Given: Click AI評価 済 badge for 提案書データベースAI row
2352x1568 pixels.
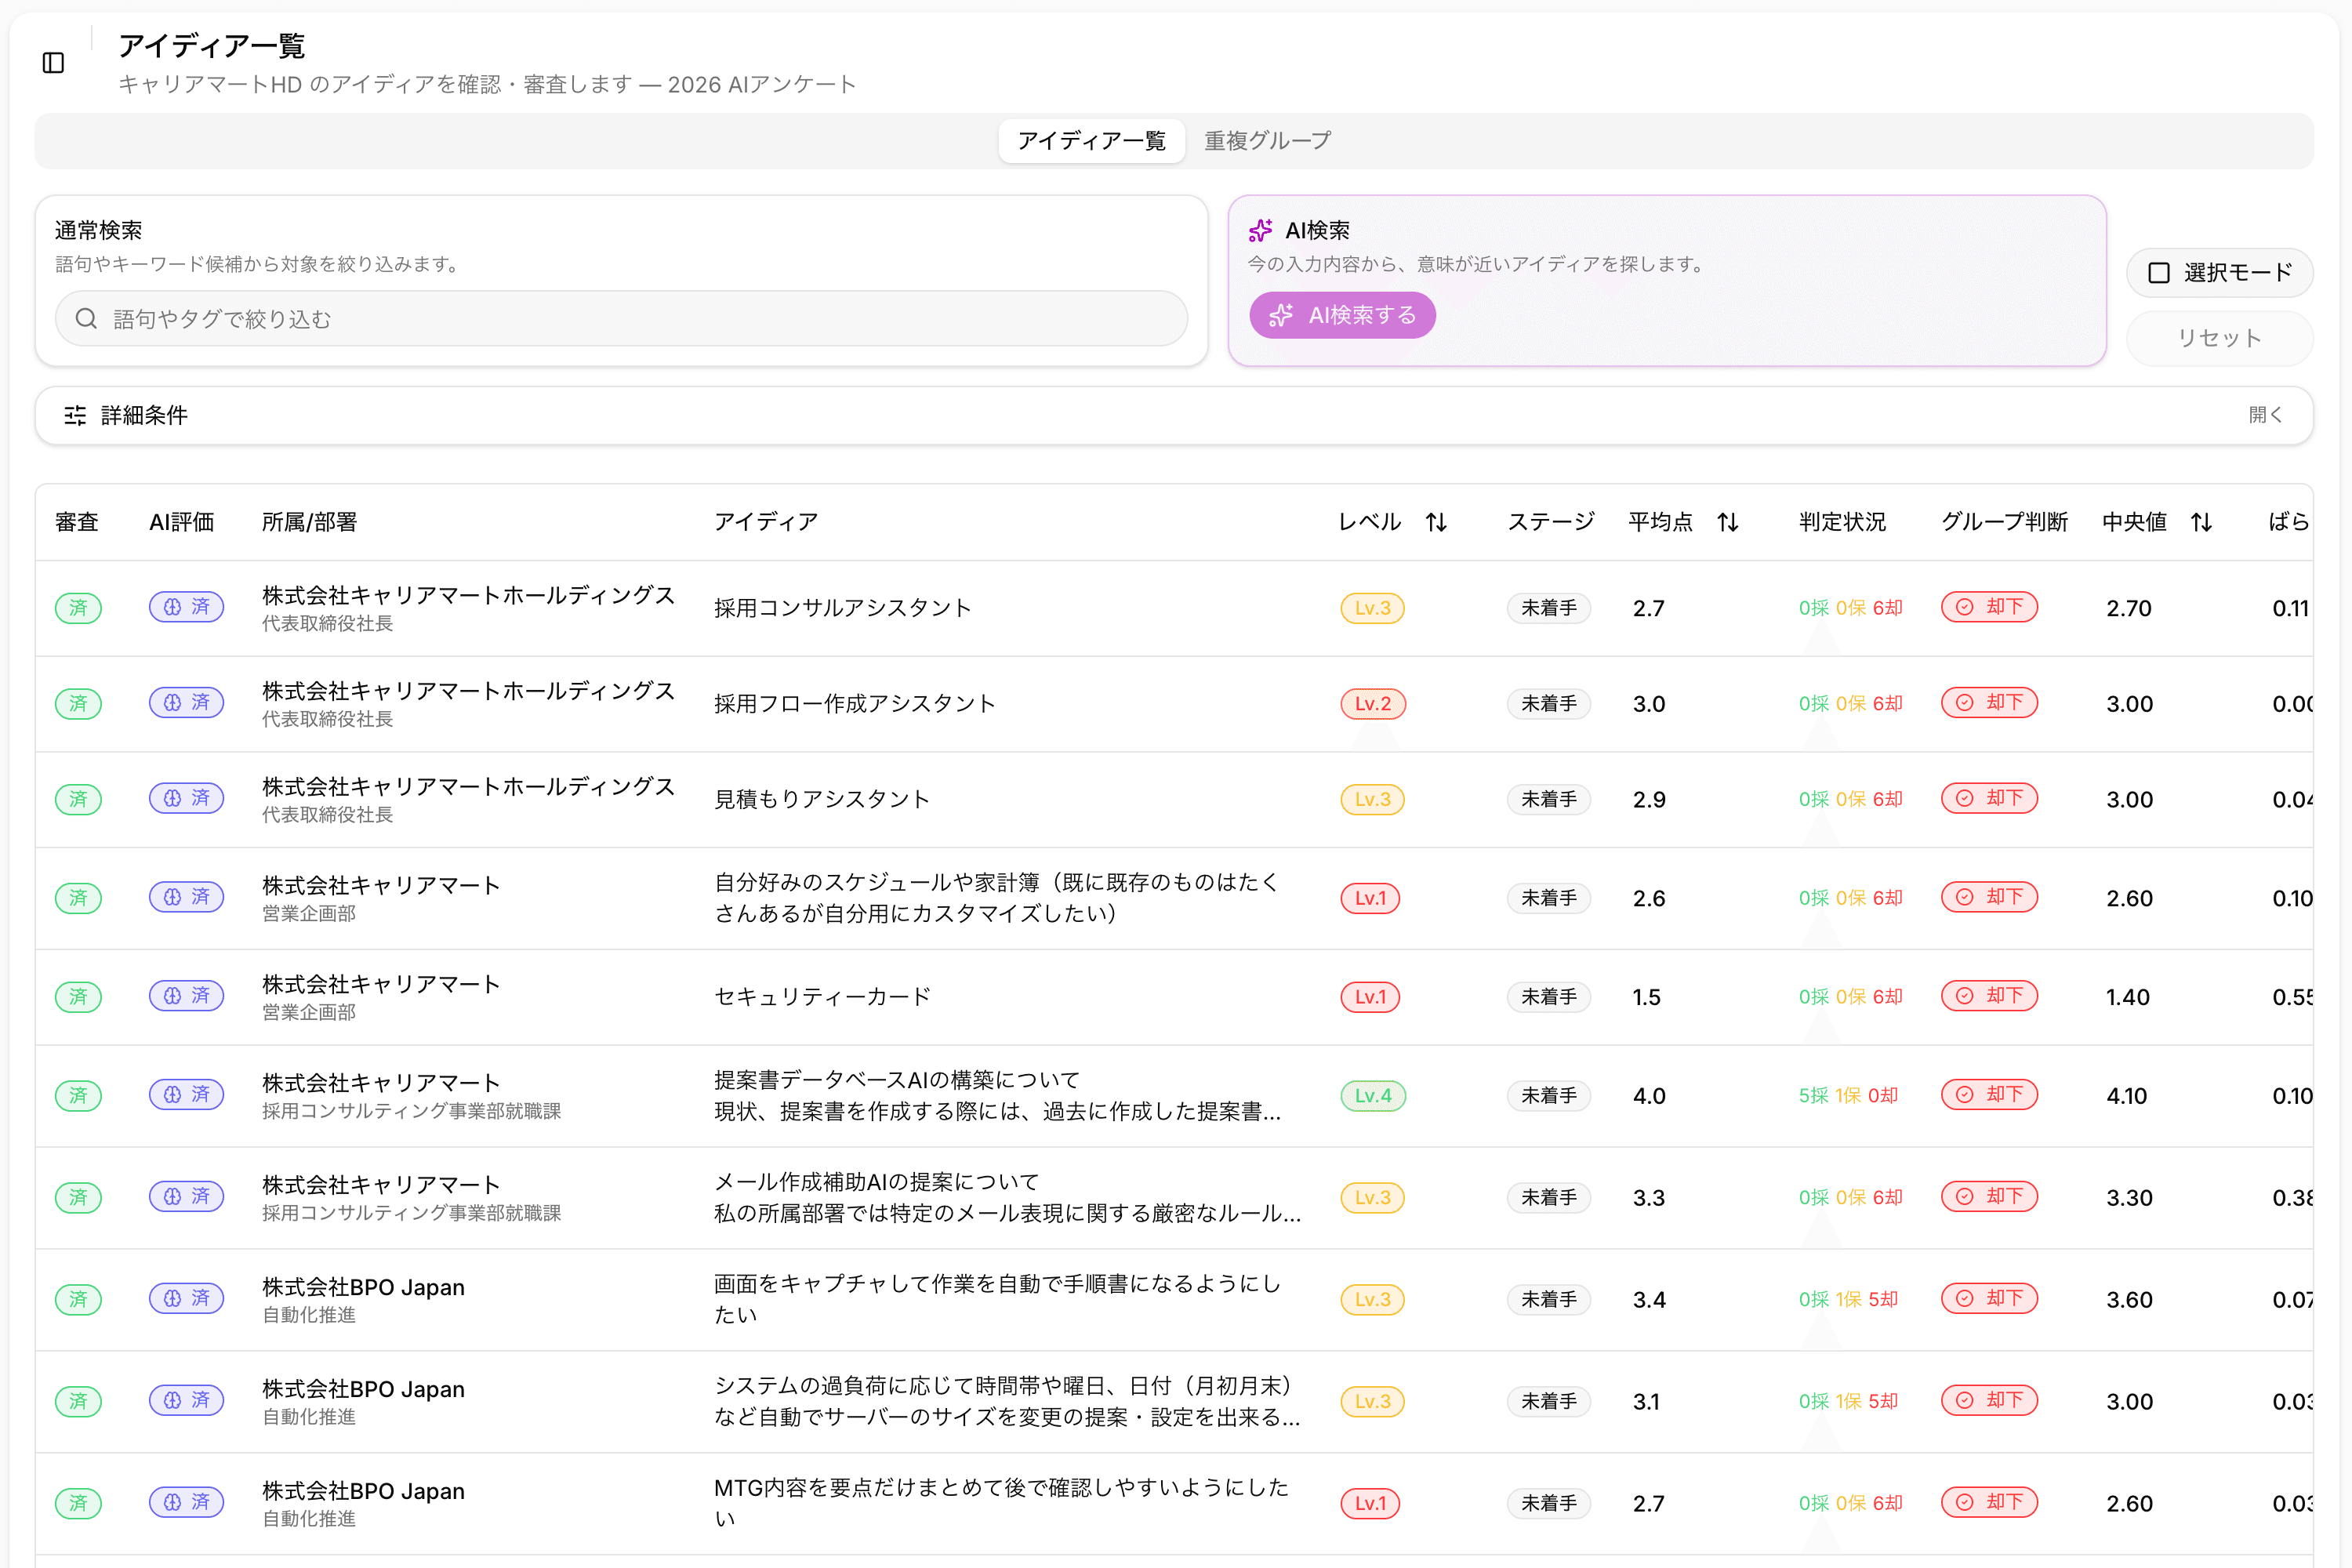Looking at the screenshot, I should [187, 1095].
